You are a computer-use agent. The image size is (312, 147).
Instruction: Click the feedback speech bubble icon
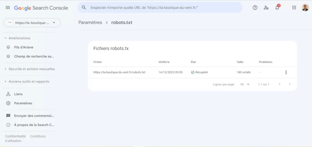click(8, 116)
